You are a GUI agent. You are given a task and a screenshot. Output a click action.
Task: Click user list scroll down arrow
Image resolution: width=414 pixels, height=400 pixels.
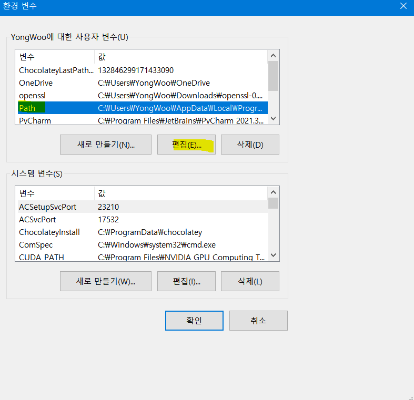pyautogui.click(x=273, y=118)
